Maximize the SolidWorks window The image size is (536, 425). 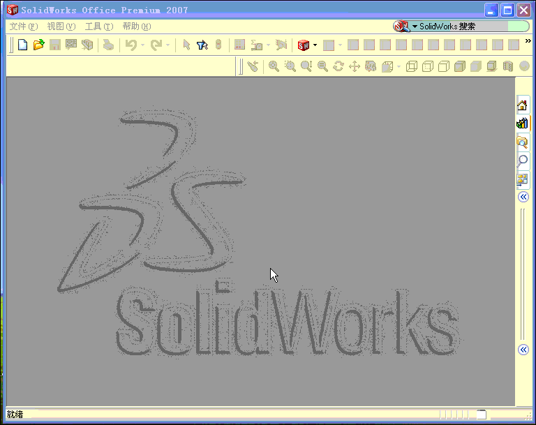coord(507,10)
